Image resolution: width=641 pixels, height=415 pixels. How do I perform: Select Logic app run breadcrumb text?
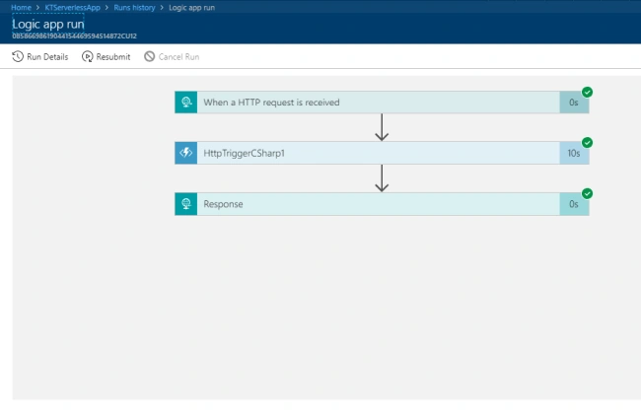[191, 7]
